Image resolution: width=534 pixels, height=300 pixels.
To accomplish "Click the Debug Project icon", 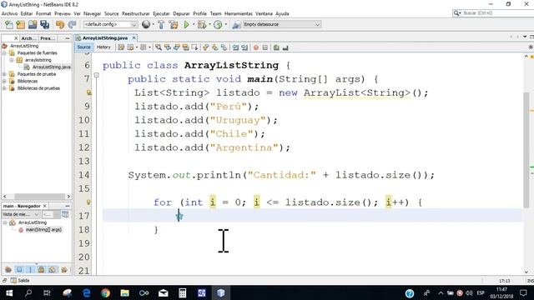I will [x=202, y=24].
